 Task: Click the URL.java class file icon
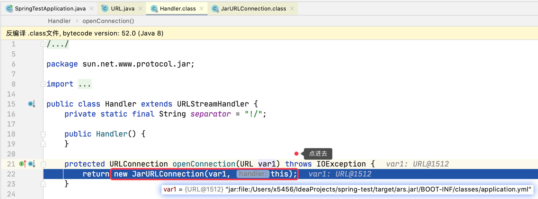click(x=104, y=8)
